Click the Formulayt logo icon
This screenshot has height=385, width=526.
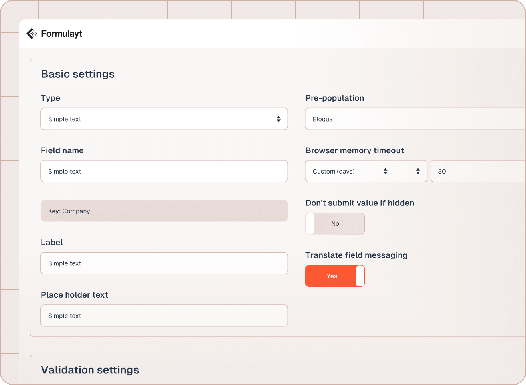click(32, 34)
